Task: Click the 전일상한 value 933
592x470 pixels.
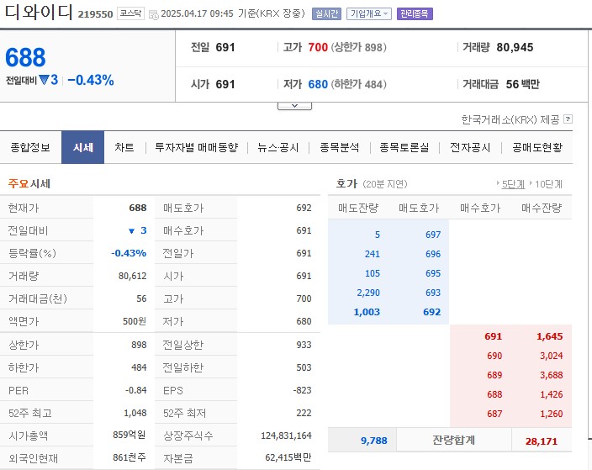Action: point(304,345)
